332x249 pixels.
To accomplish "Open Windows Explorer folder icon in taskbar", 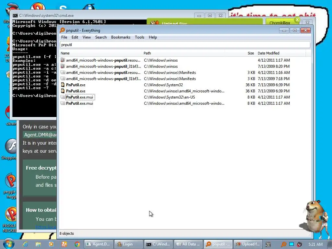I will (38, 244).
